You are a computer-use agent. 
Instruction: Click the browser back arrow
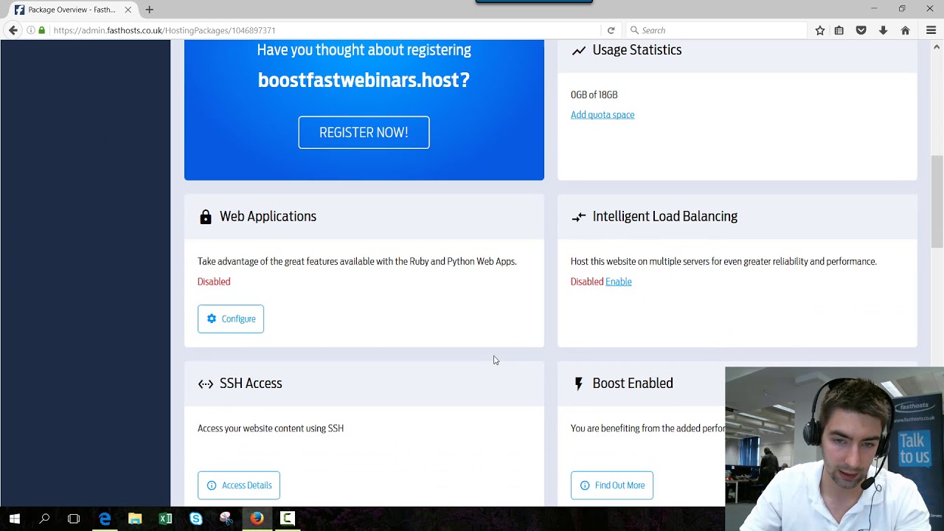coord(13,30)
